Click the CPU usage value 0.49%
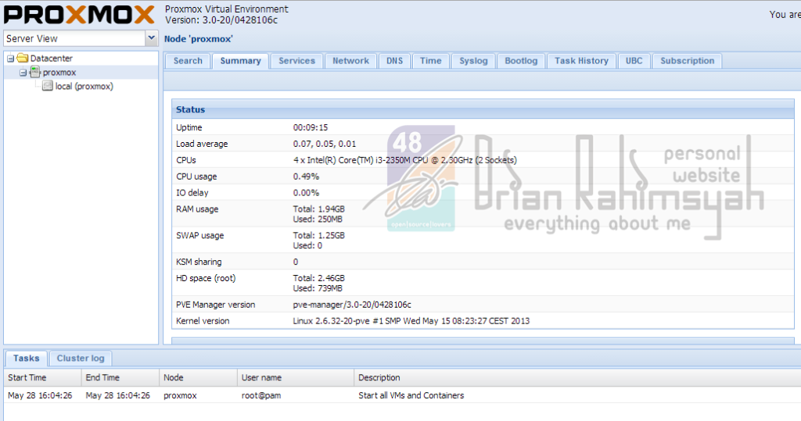The height and width of the screenshot is (421, 801). [306, 177]
